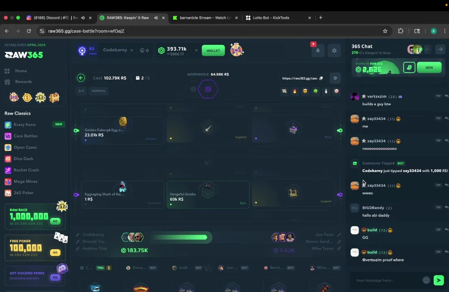
Task: Click the level 83 rank badge icon
Action: coord(82,51)
